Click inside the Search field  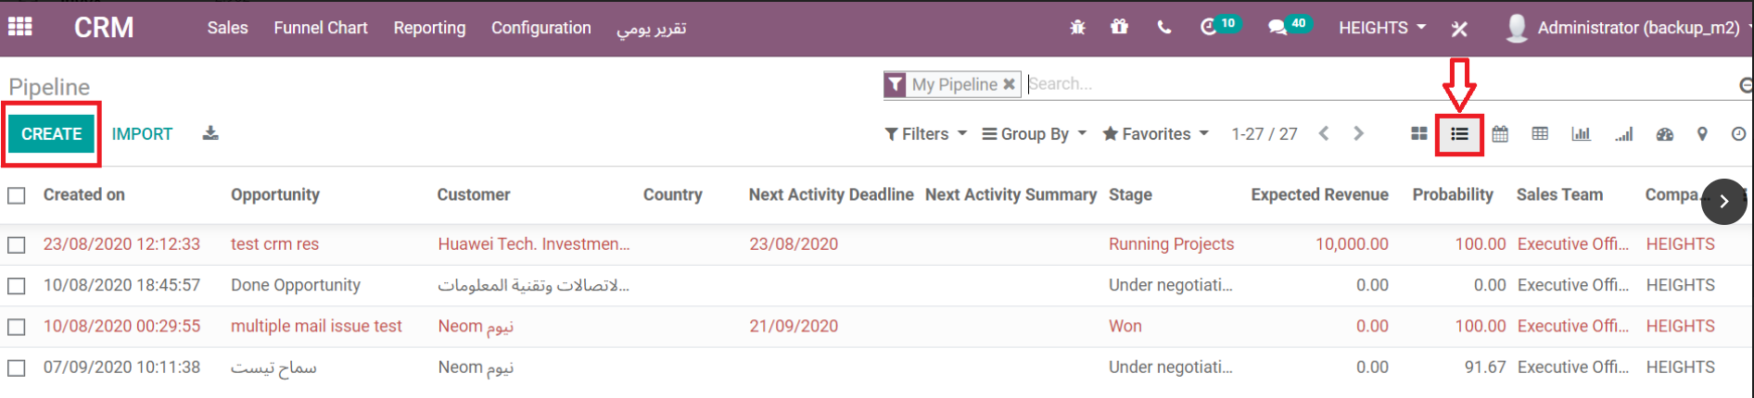(1372, 84)
